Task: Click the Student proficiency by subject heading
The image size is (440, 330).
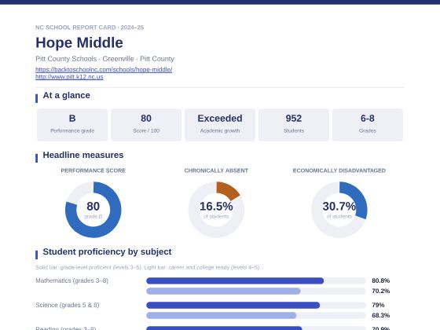Action: 107,251
